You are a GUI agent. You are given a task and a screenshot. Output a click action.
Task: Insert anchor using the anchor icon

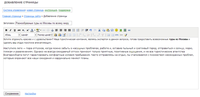pos(52,30)
